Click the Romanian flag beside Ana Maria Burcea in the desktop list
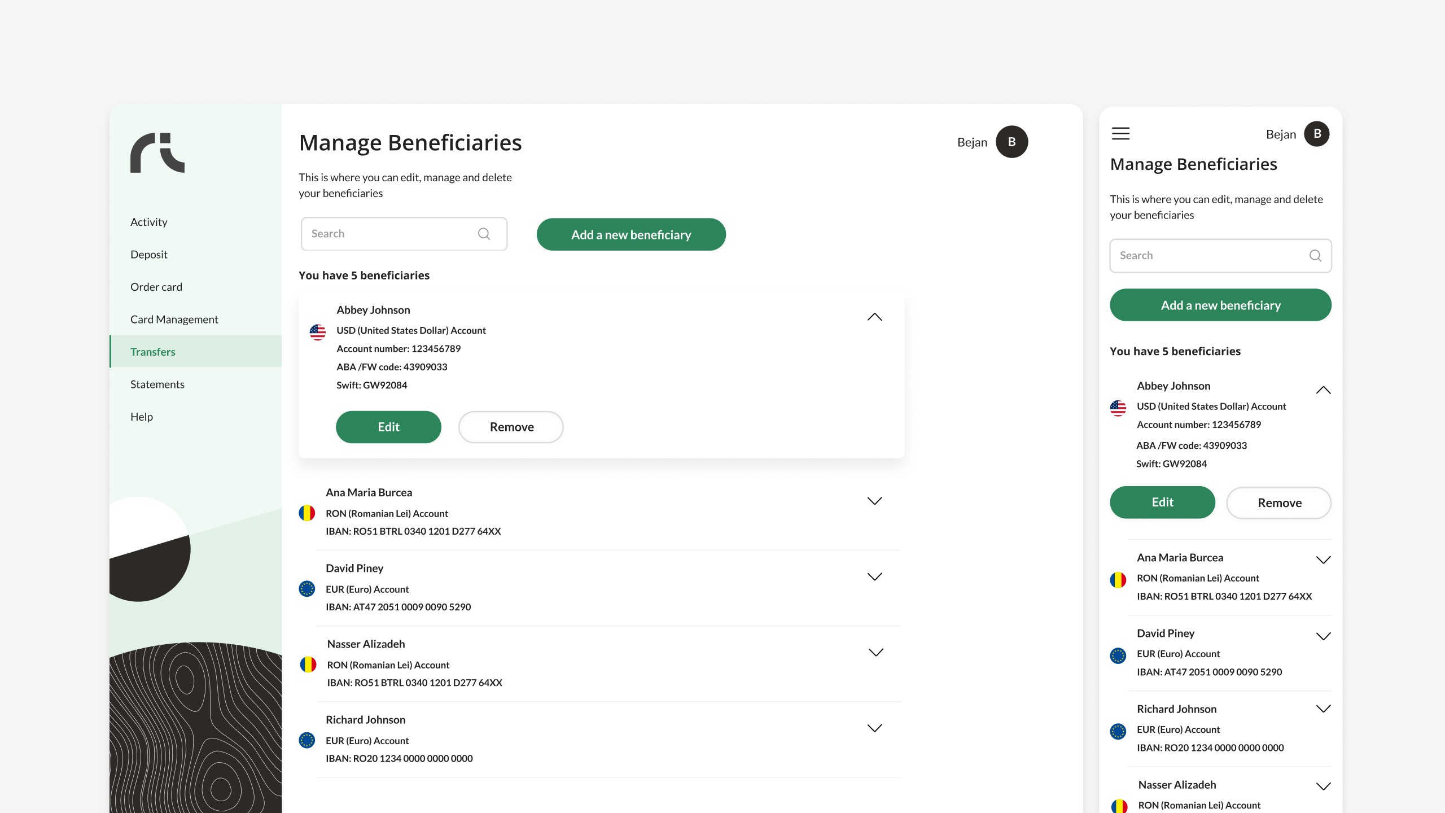 tap(307, 513)
